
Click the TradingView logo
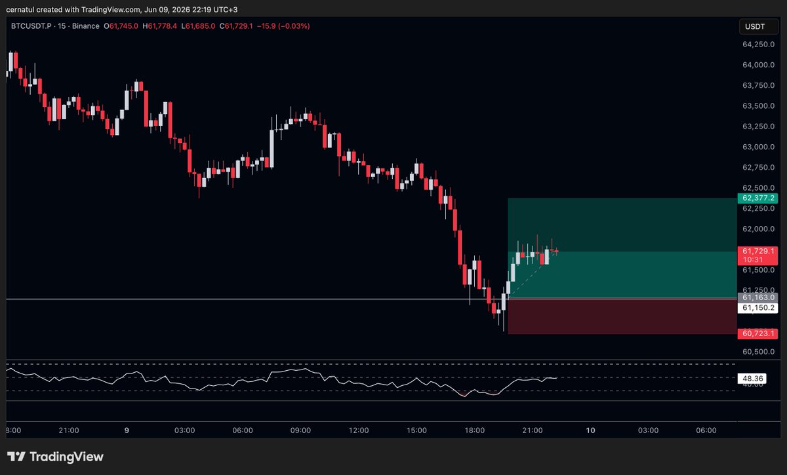55,457
